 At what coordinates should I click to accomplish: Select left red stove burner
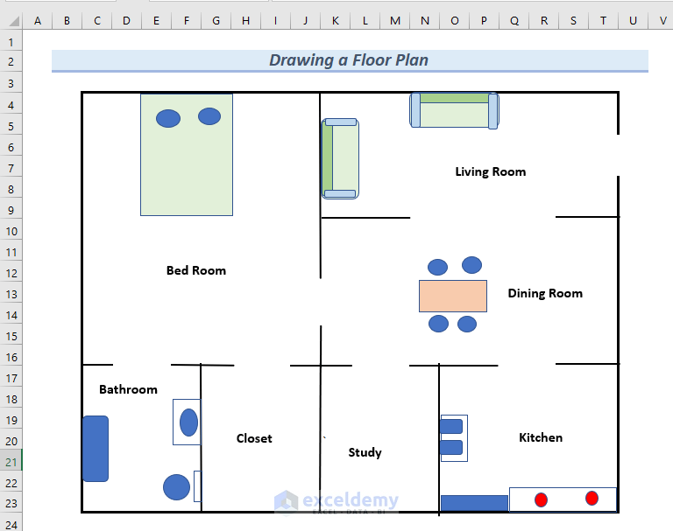(x=541, y=500)
